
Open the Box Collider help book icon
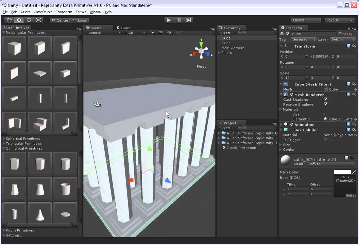(x=348, y=130)
